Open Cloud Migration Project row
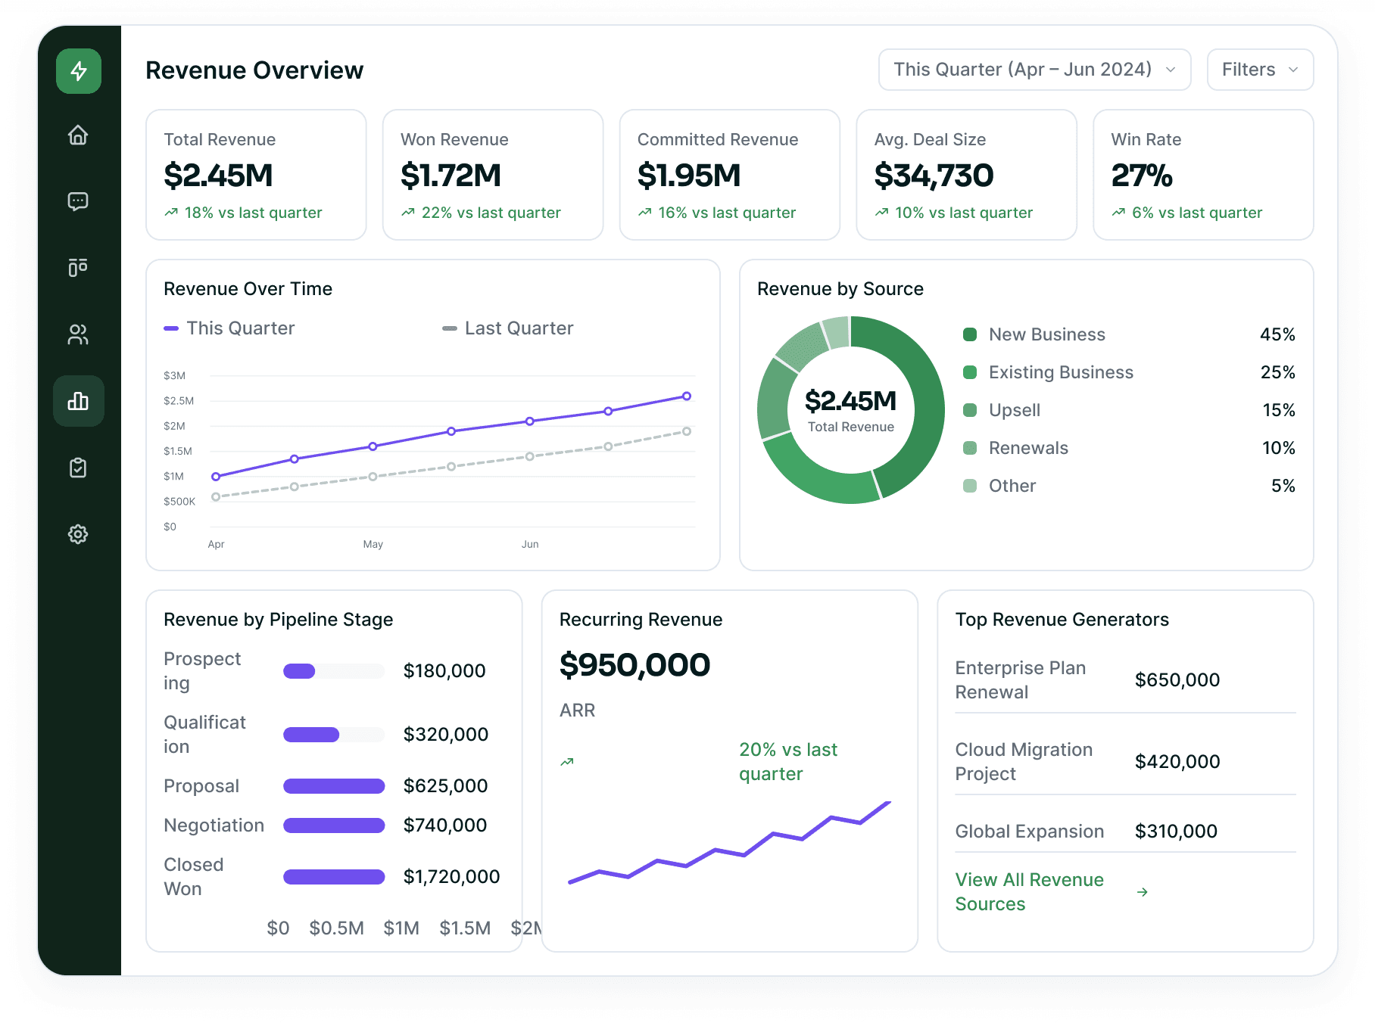The height and width of the screenshot is (1026, 1375). 1126,761
